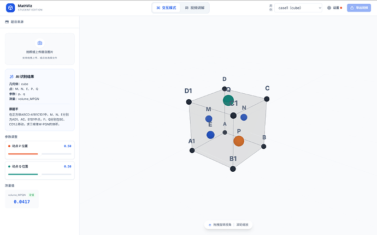377x235 pixels.
Task: Click the AI recognition sparkle icon
Action: pos(11,76)
